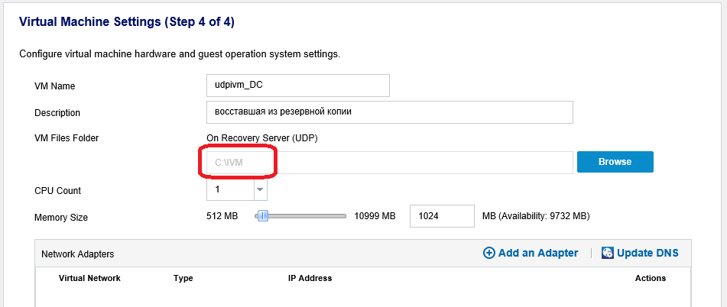Click the CPU Count label
727x307 pixels.
[x=57, y=191]
